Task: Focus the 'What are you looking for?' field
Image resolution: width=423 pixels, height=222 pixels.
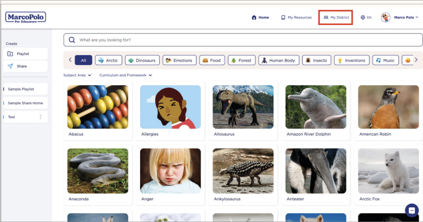Action: pyautogui.click(x=243, y=40)
